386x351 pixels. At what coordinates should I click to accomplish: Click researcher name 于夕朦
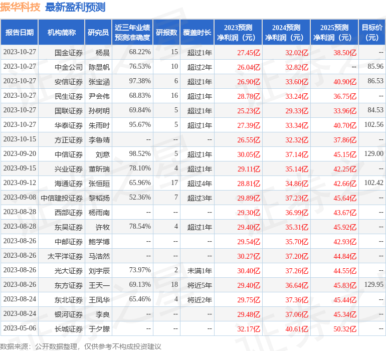click(x=99, y=329)
